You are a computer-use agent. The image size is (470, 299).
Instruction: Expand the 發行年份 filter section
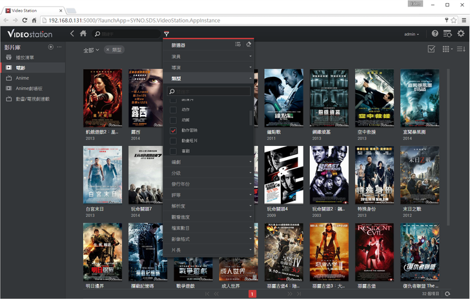208,184
